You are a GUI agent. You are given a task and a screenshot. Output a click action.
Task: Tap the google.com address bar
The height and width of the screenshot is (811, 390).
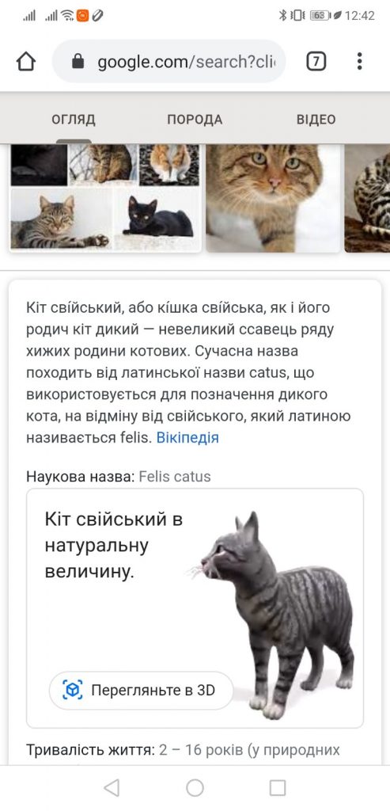169,62
